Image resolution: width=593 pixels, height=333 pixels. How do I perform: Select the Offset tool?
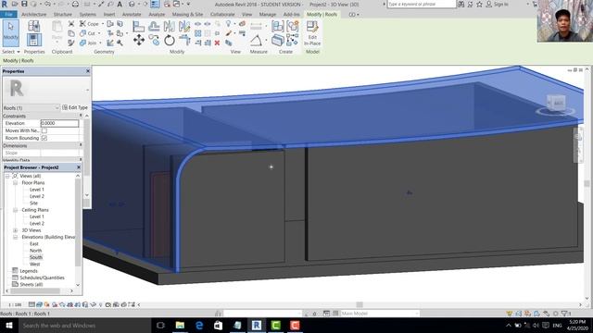click(154, 26)
